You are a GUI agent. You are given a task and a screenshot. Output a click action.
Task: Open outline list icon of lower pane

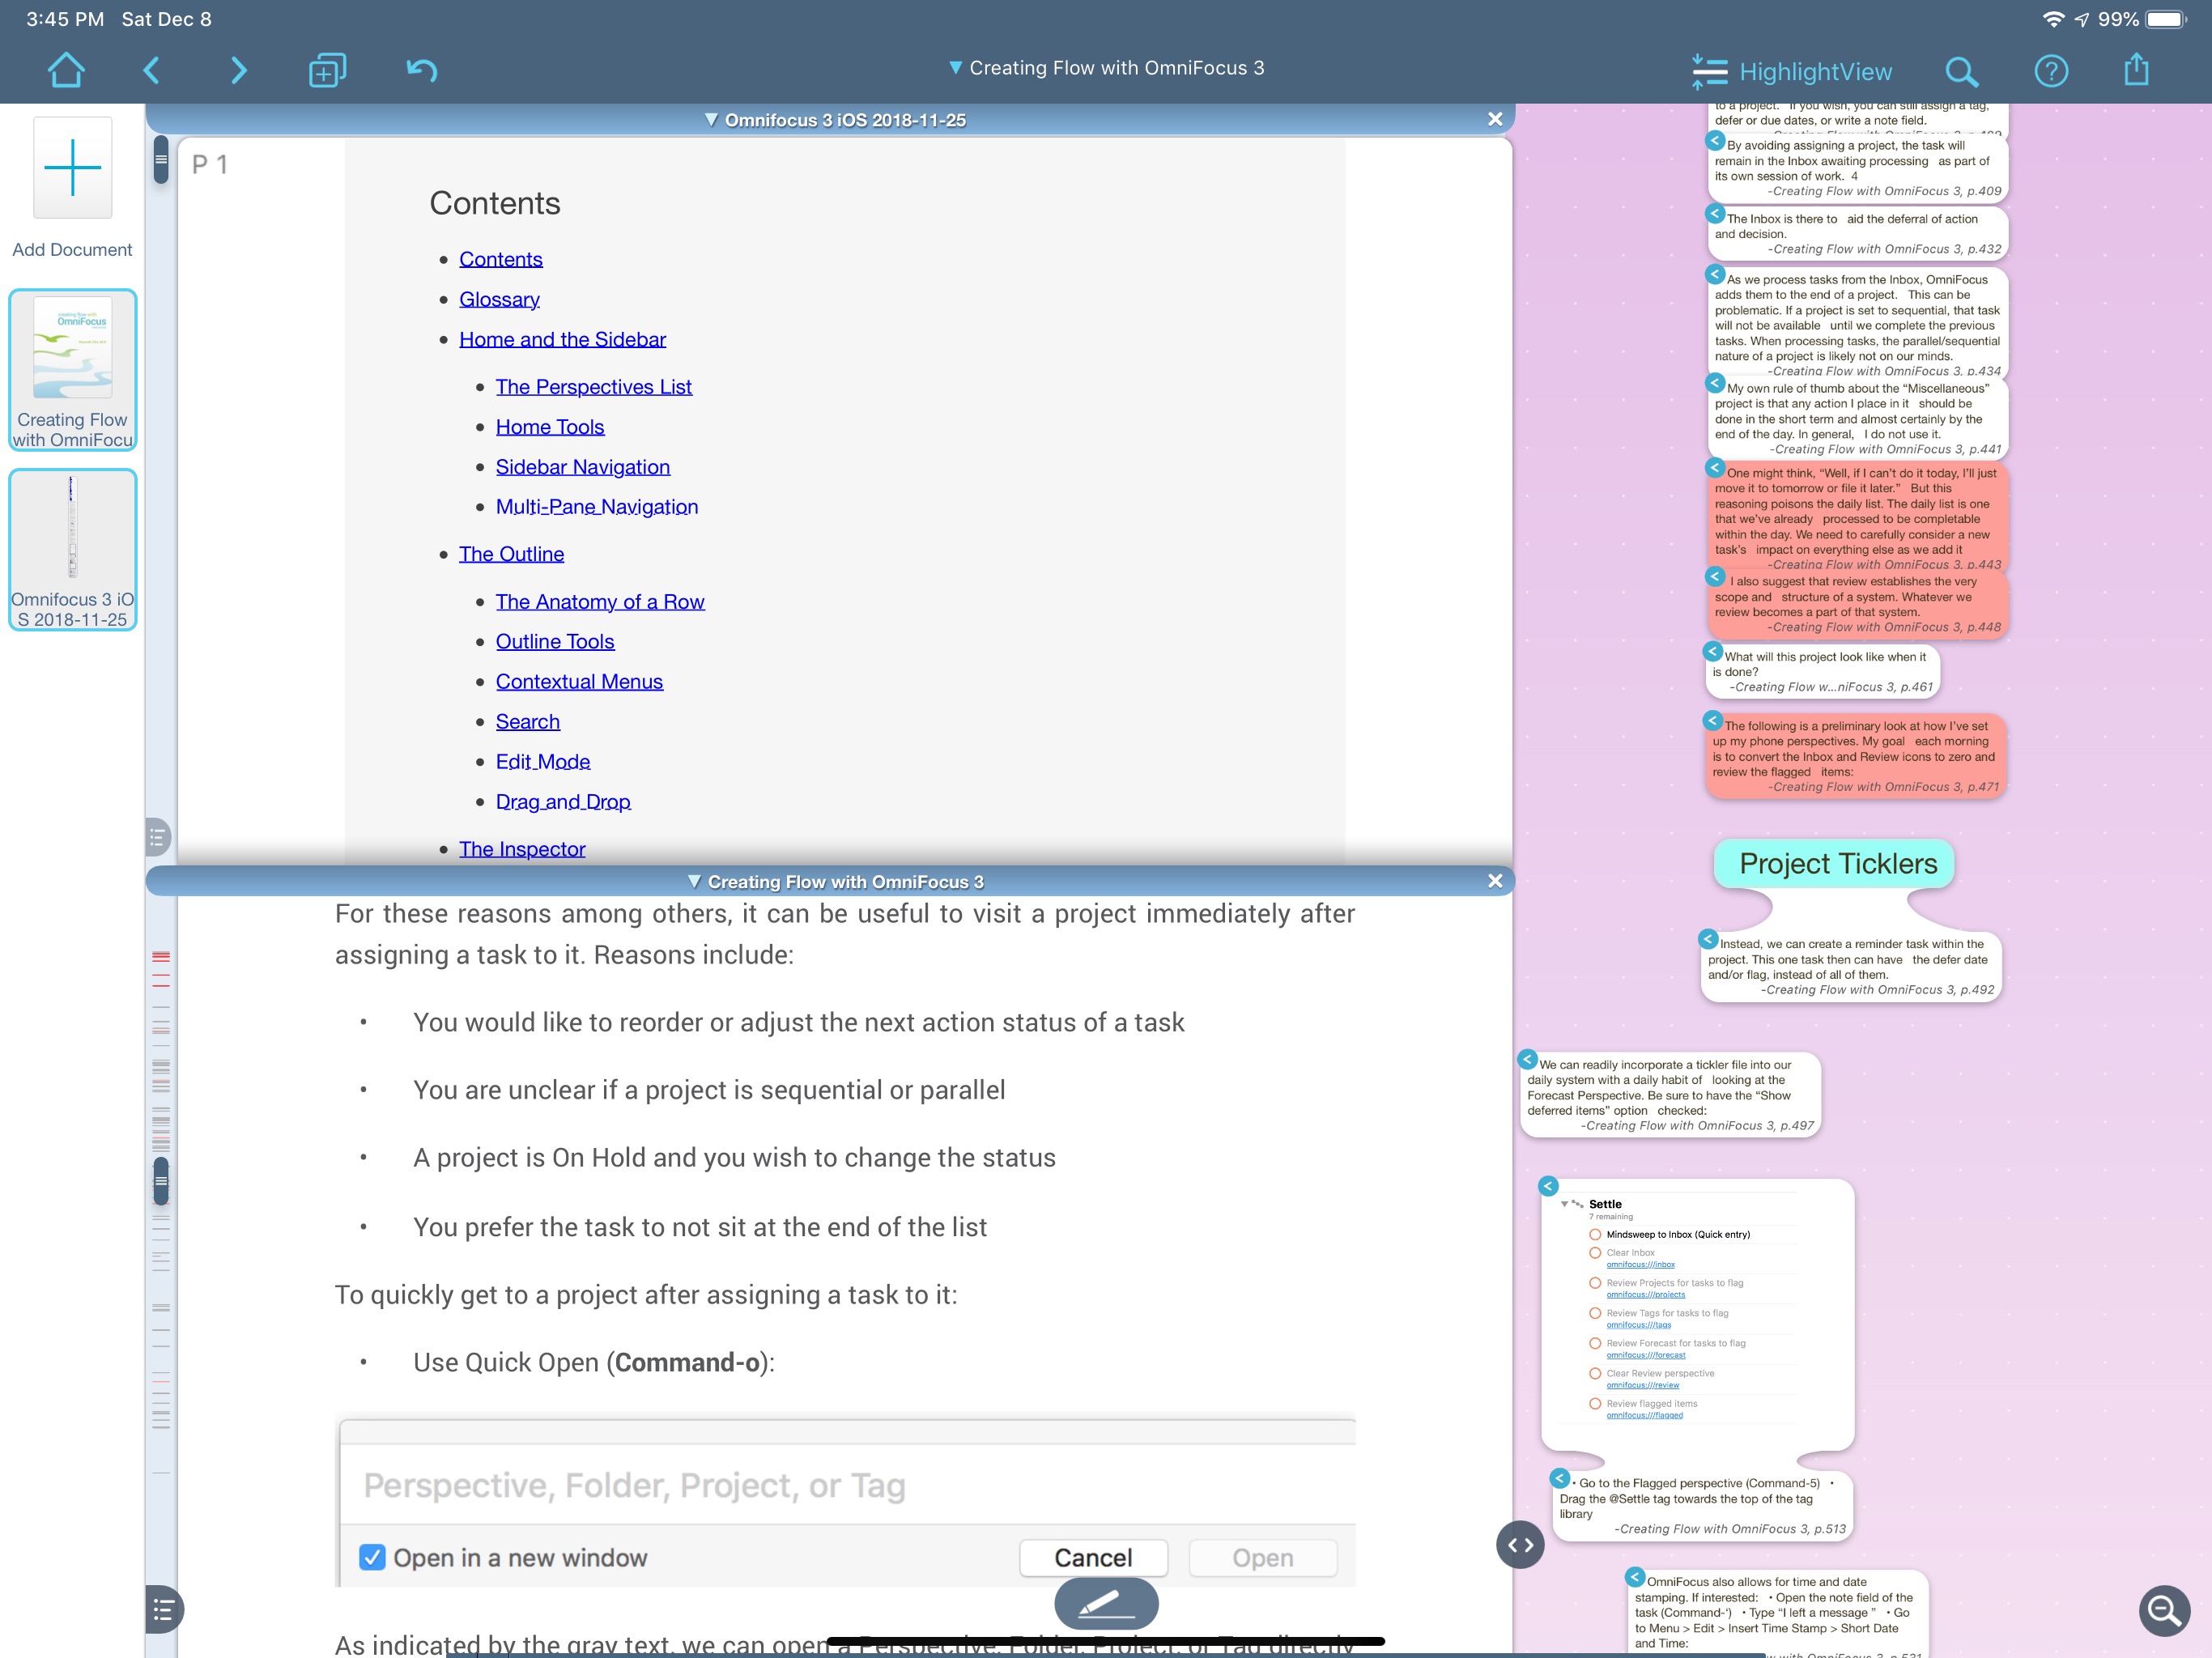(164, 1609)
